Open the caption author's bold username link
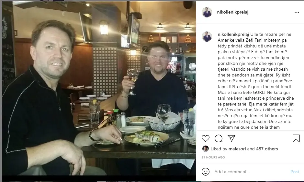The width and height of the screenshot is (304, 182). tap(233, 35)
